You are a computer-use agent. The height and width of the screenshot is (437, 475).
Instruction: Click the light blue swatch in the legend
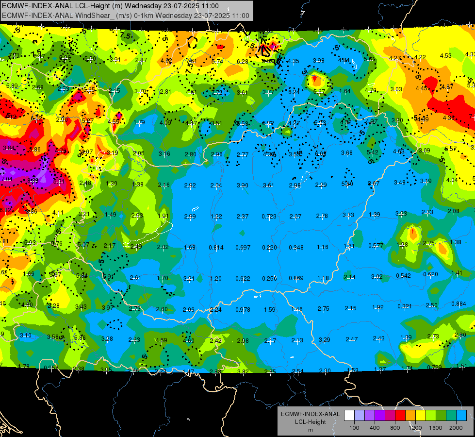(x=461, y=416)
